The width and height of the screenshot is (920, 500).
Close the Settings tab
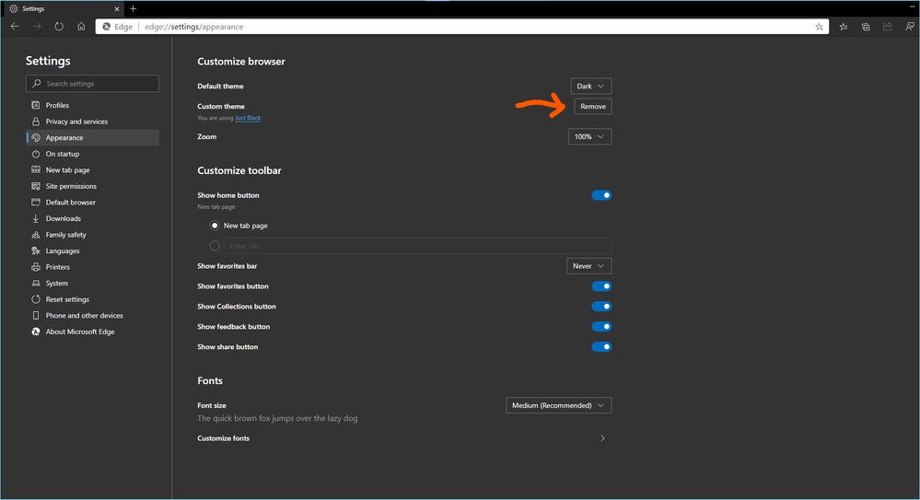coord(117,9)
